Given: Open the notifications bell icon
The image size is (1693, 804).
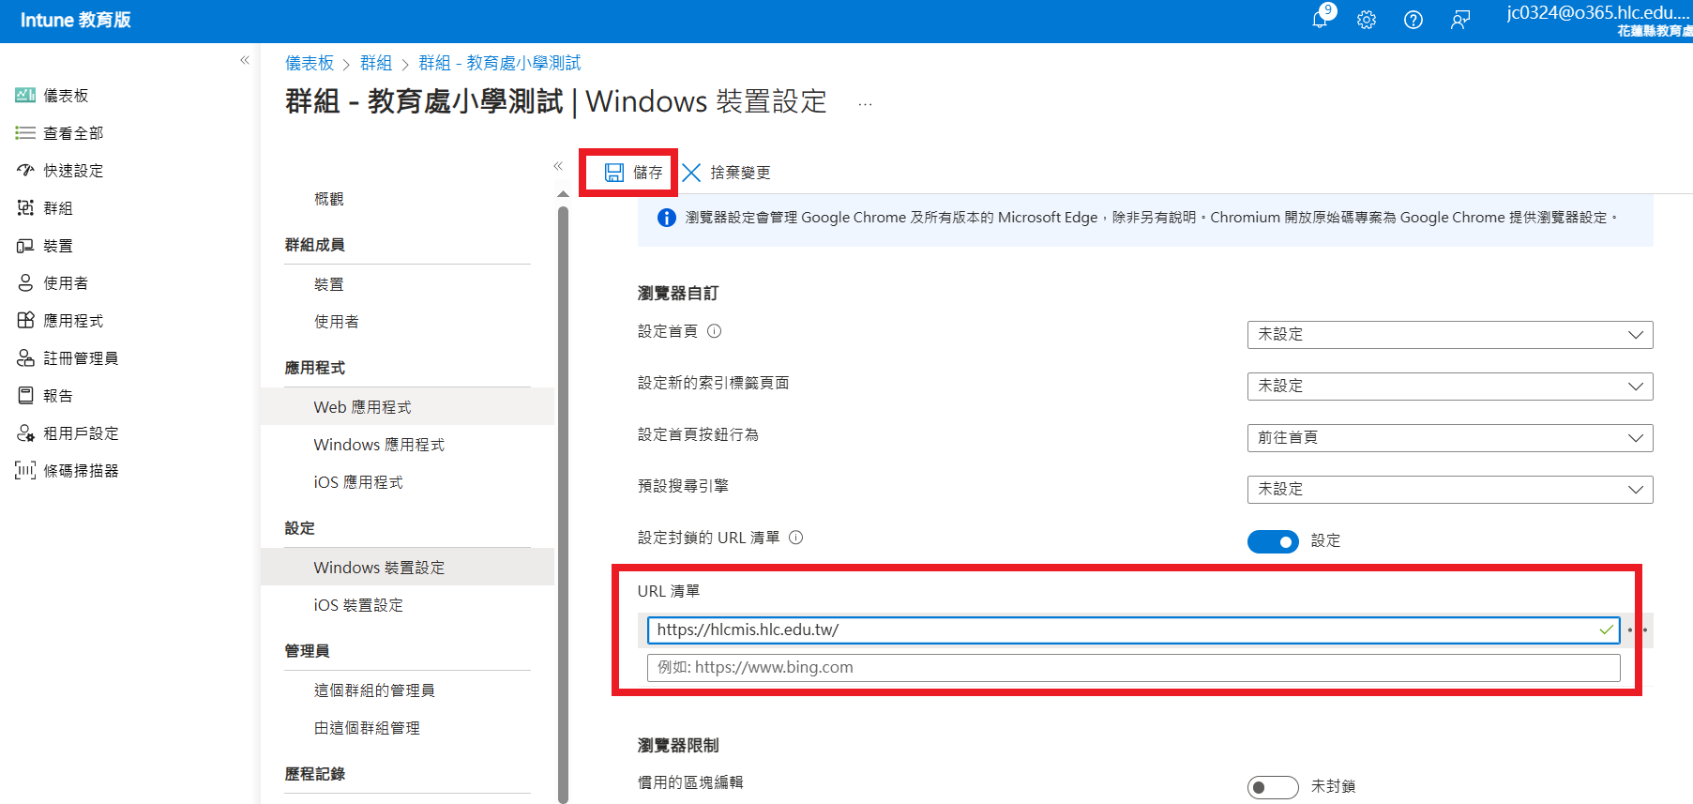Looking at the screenshot, I should tap(1320, 20).
